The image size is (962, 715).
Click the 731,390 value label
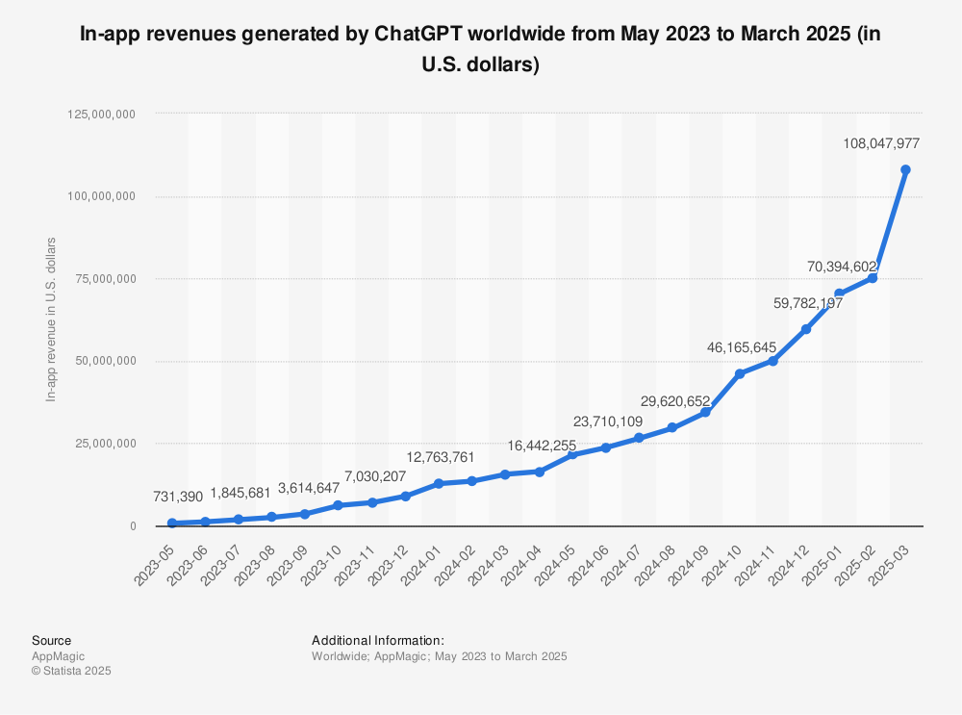[x=178, y=497]
